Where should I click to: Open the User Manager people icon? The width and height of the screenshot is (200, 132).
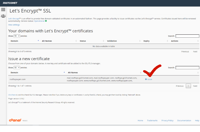3,16
